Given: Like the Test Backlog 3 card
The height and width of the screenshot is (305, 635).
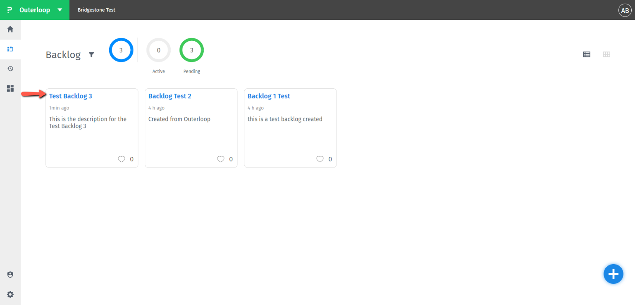Looking at the screenshot, I should point(122,159).
